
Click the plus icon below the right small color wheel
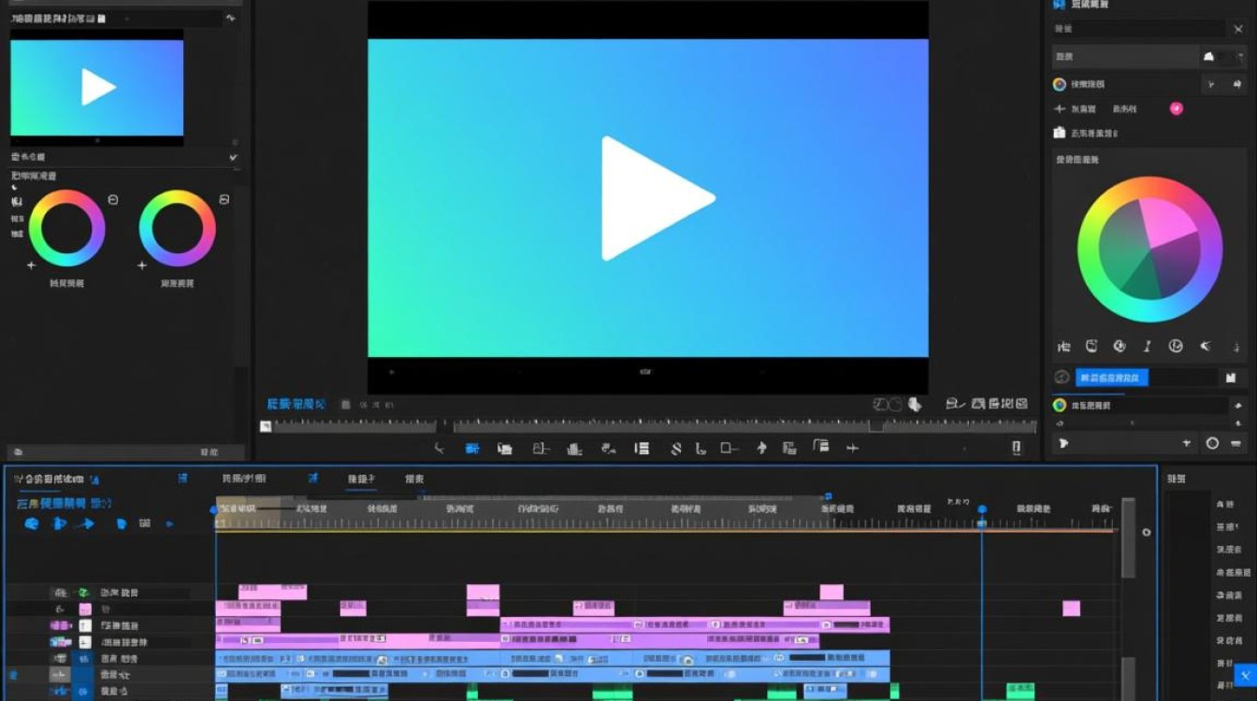pos(142,265)
